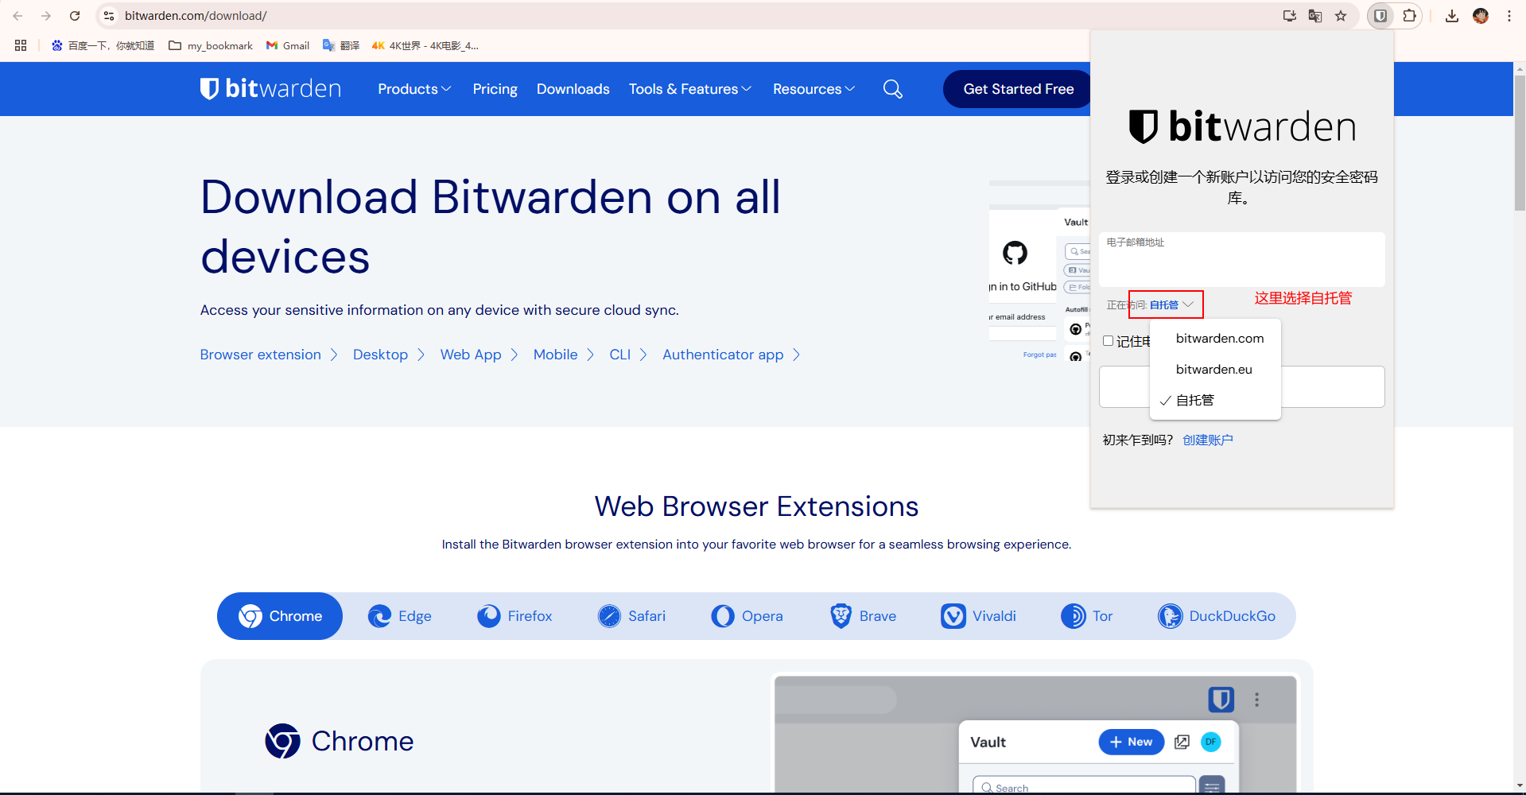Open the Google Translate icon in address bar
This screenshot has height=795, width=1526.
(1315, 16)
